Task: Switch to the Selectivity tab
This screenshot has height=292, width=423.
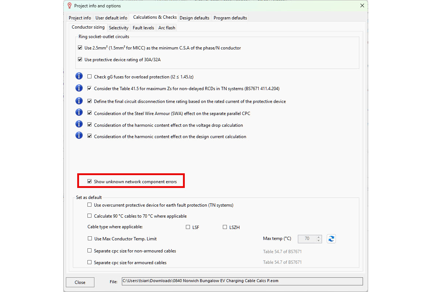Action: [x=119, y=28]
